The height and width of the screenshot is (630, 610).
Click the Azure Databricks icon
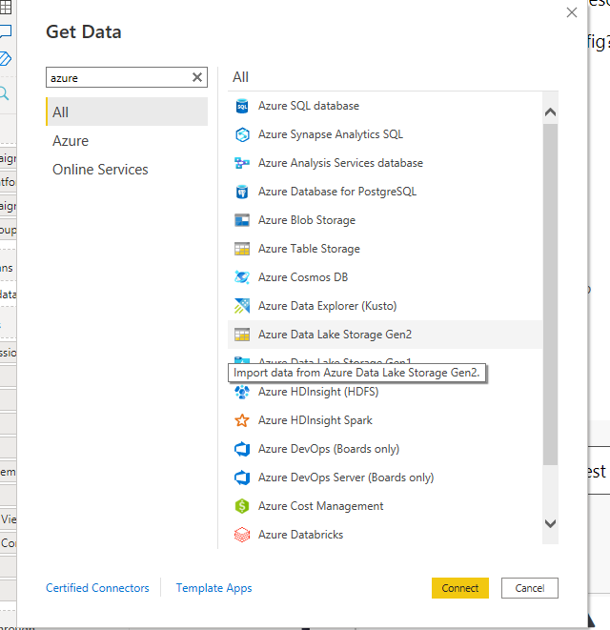242,535
